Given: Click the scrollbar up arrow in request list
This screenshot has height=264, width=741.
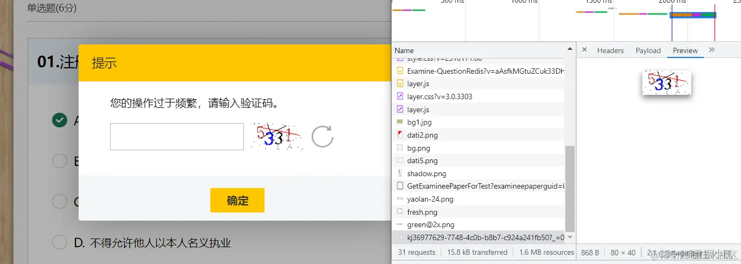Looking at the screenshot, I should (x=570, y=50).
